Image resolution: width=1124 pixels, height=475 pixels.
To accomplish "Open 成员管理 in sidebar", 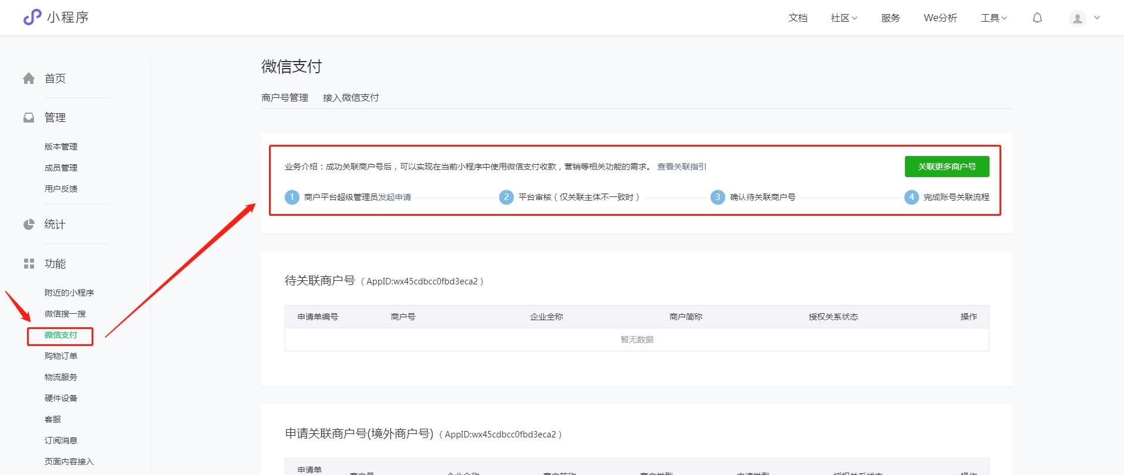I will tap(61, 168).
